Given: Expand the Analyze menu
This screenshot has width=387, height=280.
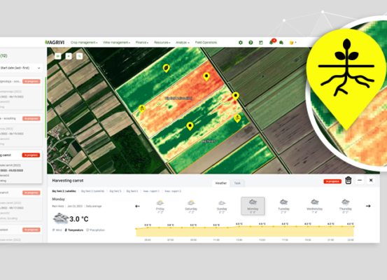Looking at the screenshot, I should pyautogui.click(x=183, y=43).
